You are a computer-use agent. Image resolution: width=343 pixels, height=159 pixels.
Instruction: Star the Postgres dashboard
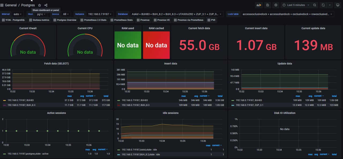[x=40, y=5]
